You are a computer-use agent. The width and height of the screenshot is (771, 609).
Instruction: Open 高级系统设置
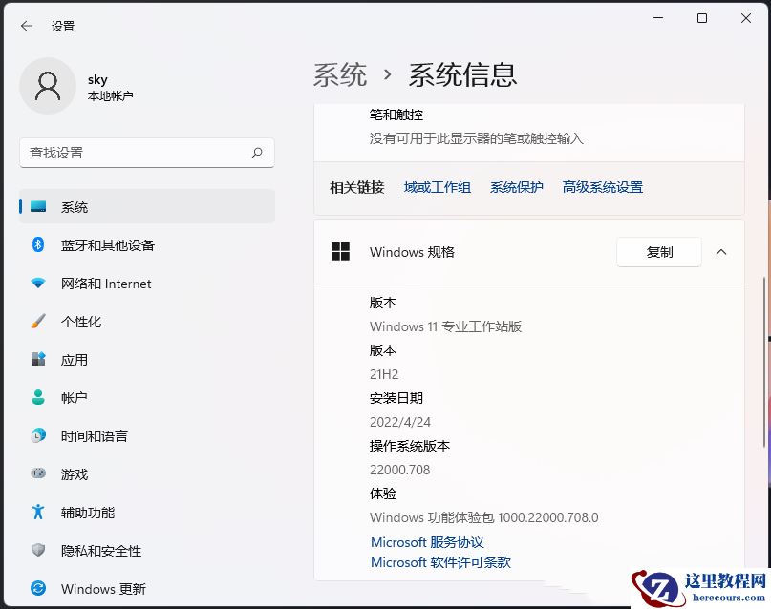(603, 187)
